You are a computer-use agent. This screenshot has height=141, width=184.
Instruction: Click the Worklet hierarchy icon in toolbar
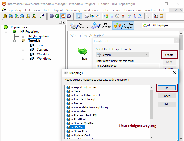(140, 16)
